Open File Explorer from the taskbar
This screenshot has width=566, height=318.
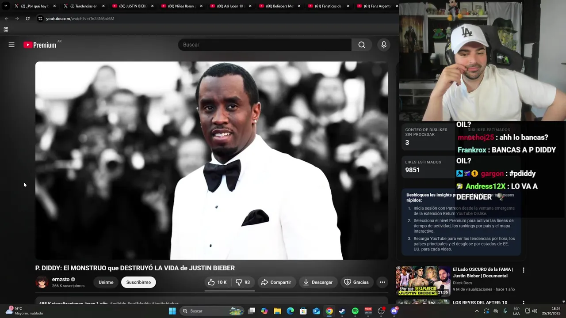[x=277, y=311]
